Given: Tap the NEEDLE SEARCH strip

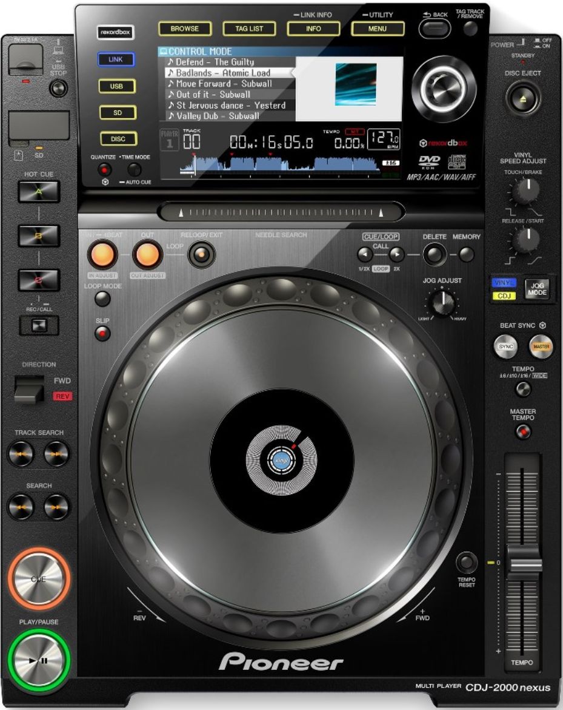Looking at the screenshot, I should coord(281,212).
